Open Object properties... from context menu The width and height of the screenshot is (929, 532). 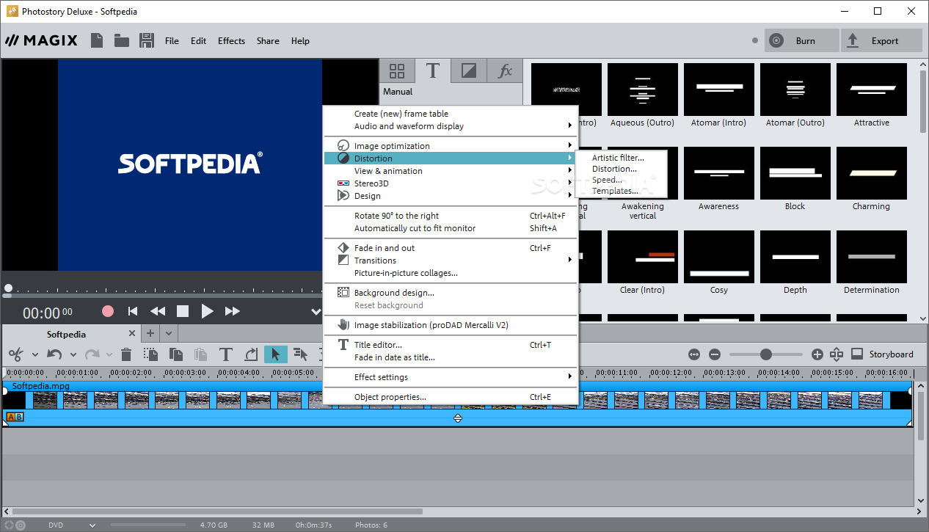click(x=451, y=397)
